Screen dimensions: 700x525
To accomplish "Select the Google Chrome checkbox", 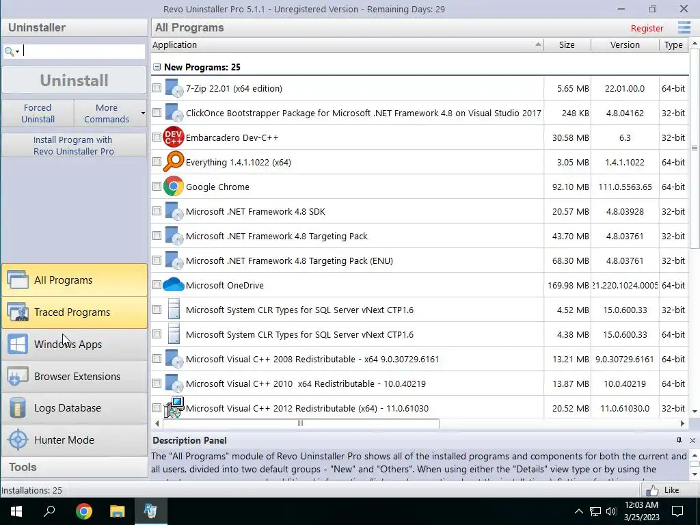I will point(157,186).
